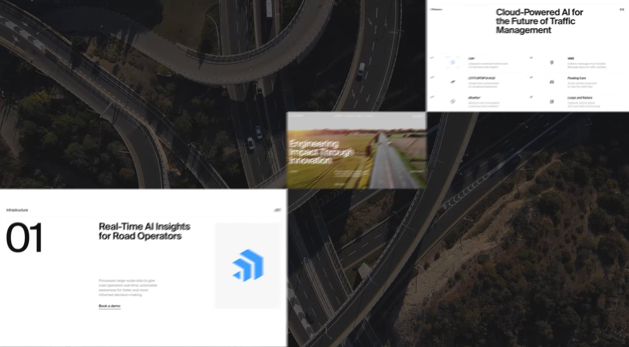This screenshot has height=347, width=629.
Task: Open the Loops and Radars heading
Action: coord(580,98)
